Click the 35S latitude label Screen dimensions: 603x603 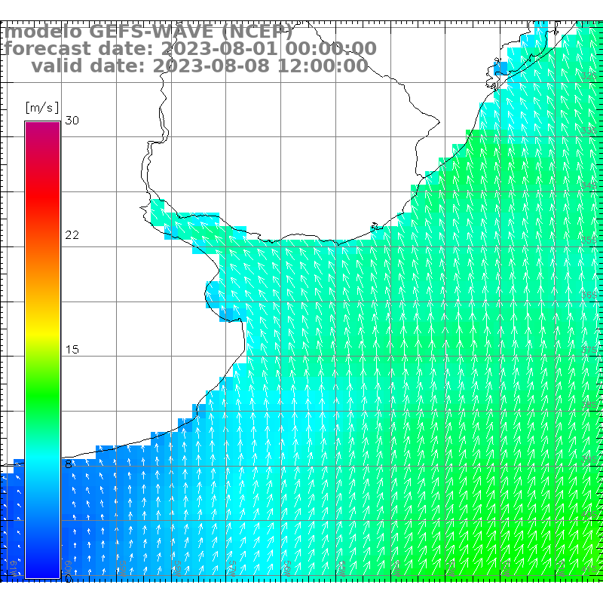[589, 240]
